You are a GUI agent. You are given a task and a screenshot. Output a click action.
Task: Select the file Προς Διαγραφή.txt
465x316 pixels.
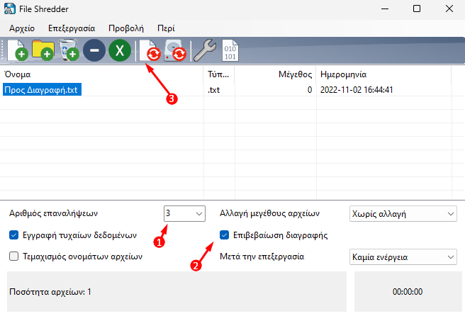click(x=42, y=90)
